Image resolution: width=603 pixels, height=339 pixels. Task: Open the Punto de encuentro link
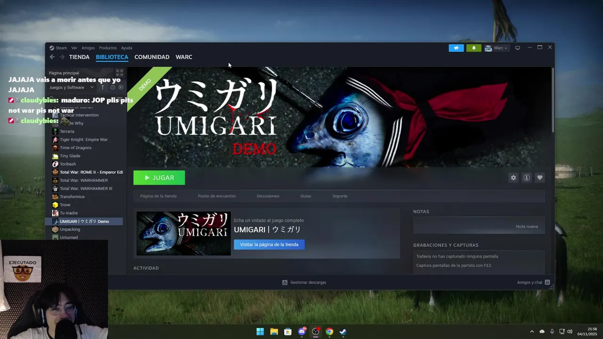pyautogui.click(x=217, y=196)
